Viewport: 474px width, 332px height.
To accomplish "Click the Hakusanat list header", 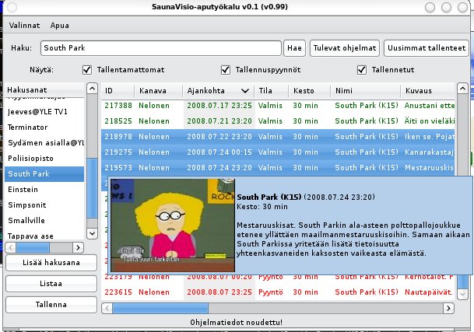I will pyautogui.click(x=44, y=90).
